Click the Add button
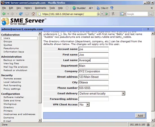This screenshot has width=155, height=127. (x=140, y=115)
